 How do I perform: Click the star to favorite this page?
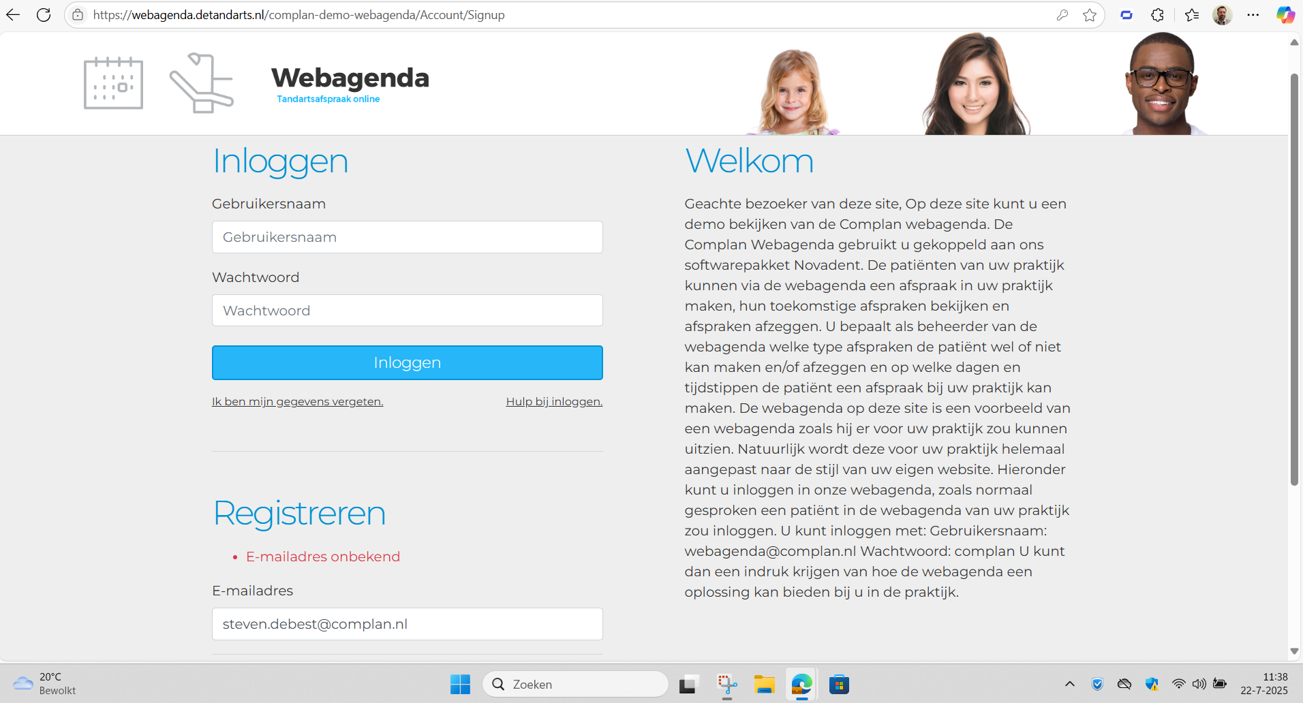pos(1090,15)
